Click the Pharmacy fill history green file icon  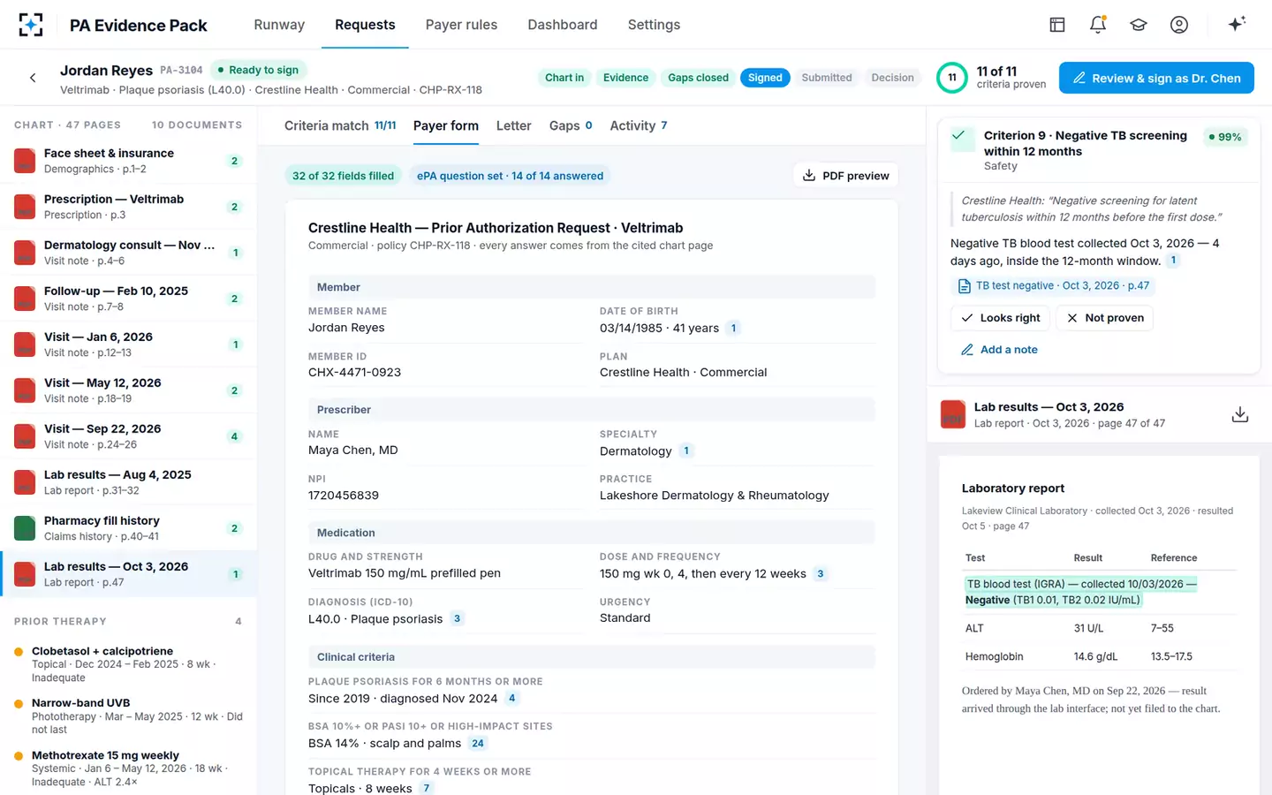[25, 528]
